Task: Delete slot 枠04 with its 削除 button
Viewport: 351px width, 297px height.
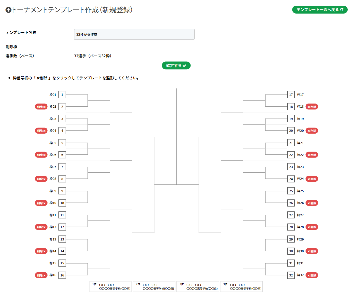Action: coord(41,131)
